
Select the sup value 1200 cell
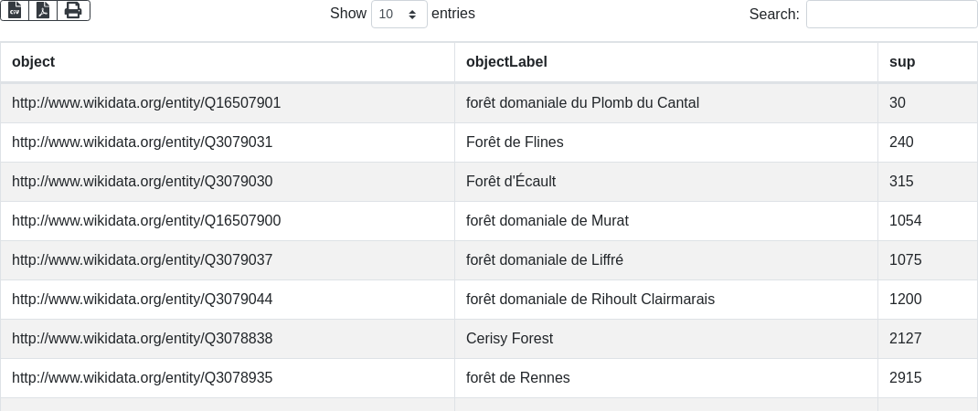(905, 300)
